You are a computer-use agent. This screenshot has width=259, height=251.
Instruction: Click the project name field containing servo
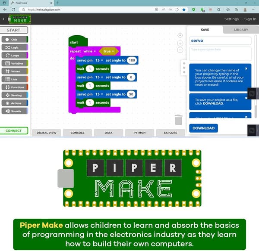(220, 40)
